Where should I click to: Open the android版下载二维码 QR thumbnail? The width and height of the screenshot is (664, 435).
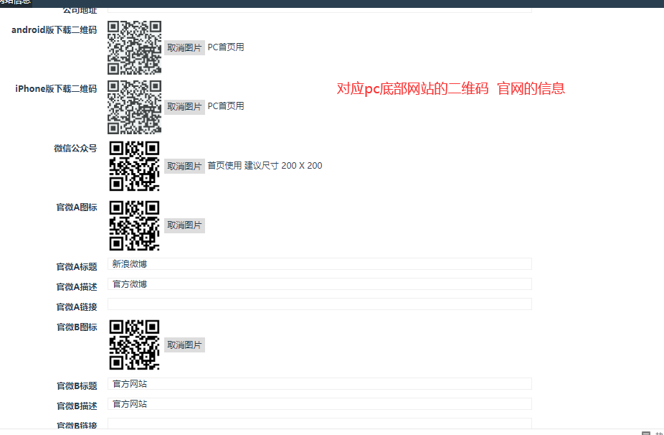coord(134,47)
